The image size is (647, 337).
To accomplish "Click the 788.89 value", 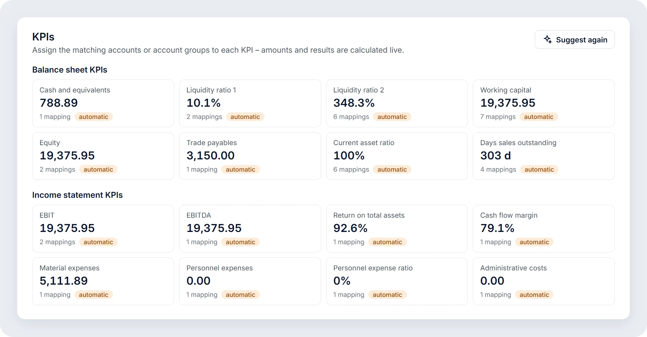I will [x=59, y=103].
